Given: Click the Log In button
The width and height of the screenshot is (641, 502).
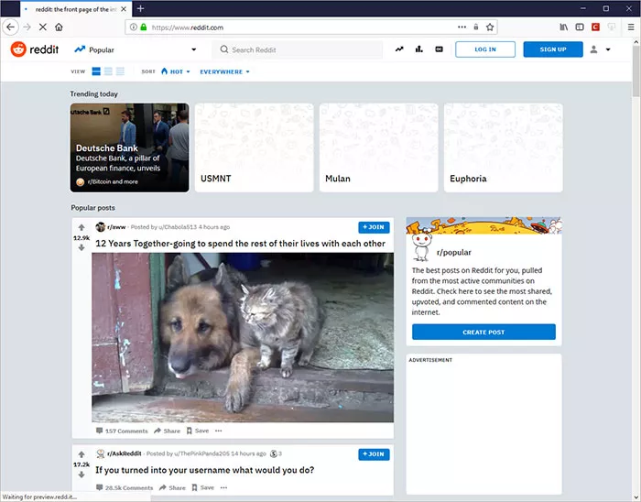Looking at the screenshot, I should (485, 49).
